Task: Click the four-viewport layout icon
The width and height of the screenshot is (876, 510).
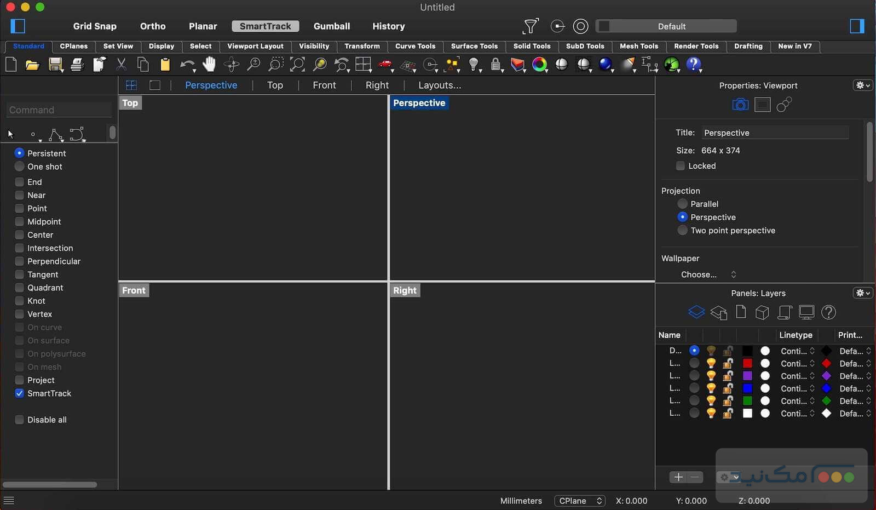Action: (x=131, y=85)
